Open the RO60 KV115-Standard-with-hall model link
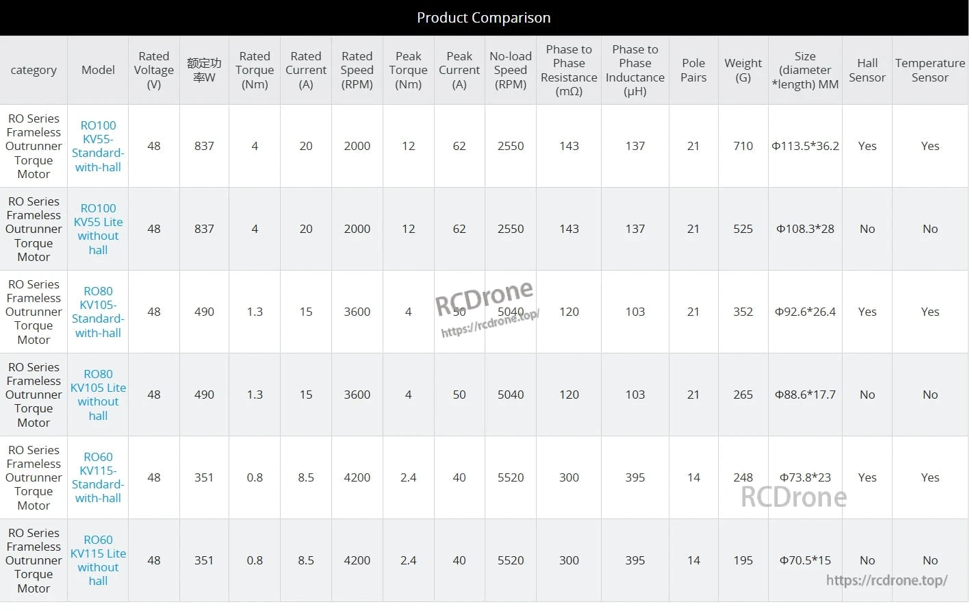The height and width of the screenshot is (611, 972). pyautogui.click(x=98, y=477)
